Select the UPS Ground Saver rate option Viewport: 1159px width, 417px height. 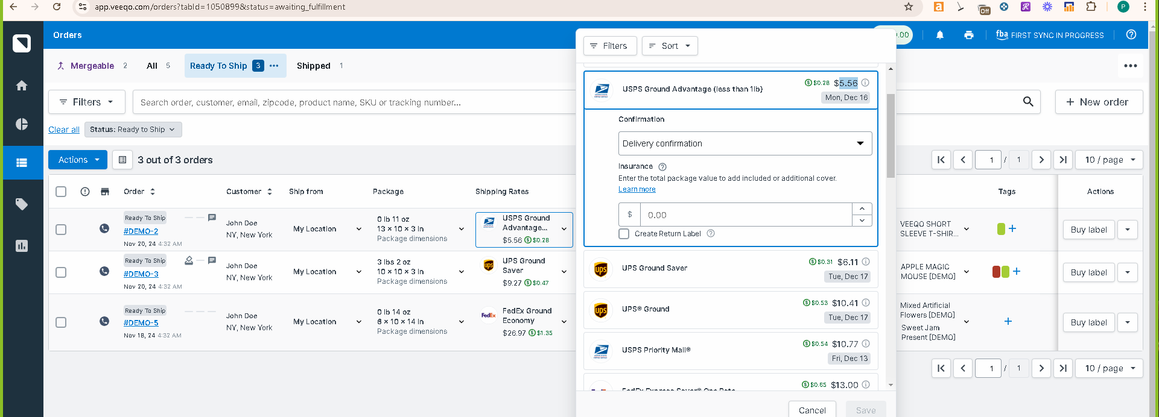click(x=731, y=268)
